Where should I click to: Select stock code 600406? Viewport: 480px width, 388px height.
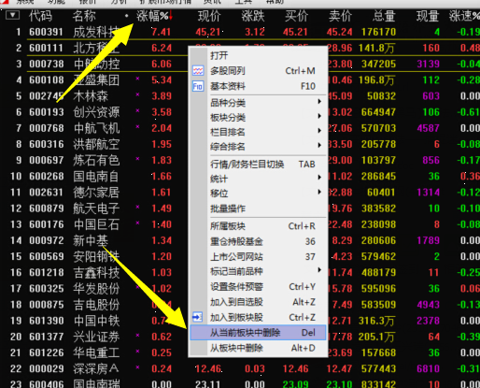point(46,384)
